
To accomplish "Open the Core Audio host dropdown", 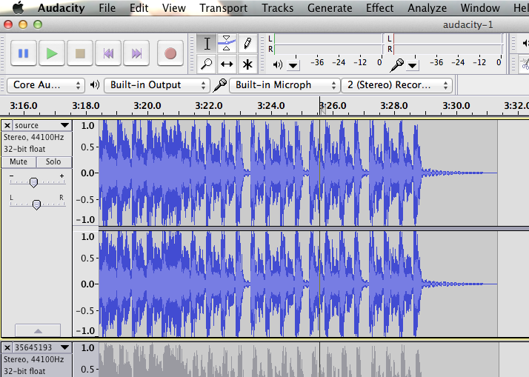I will coord(45,85).
